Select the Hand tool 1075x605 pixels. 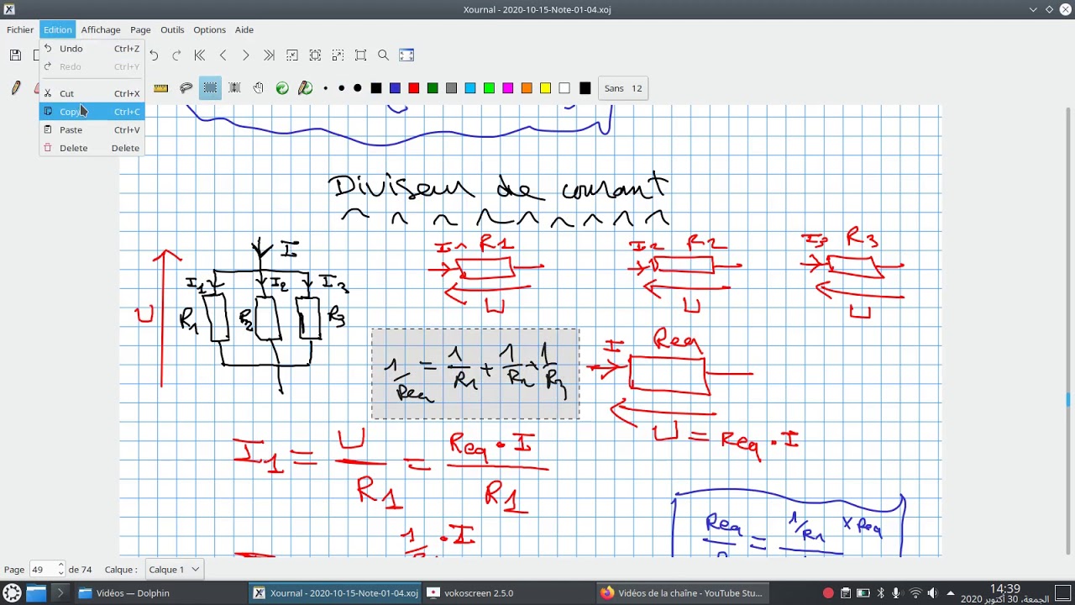coord(258,88)
